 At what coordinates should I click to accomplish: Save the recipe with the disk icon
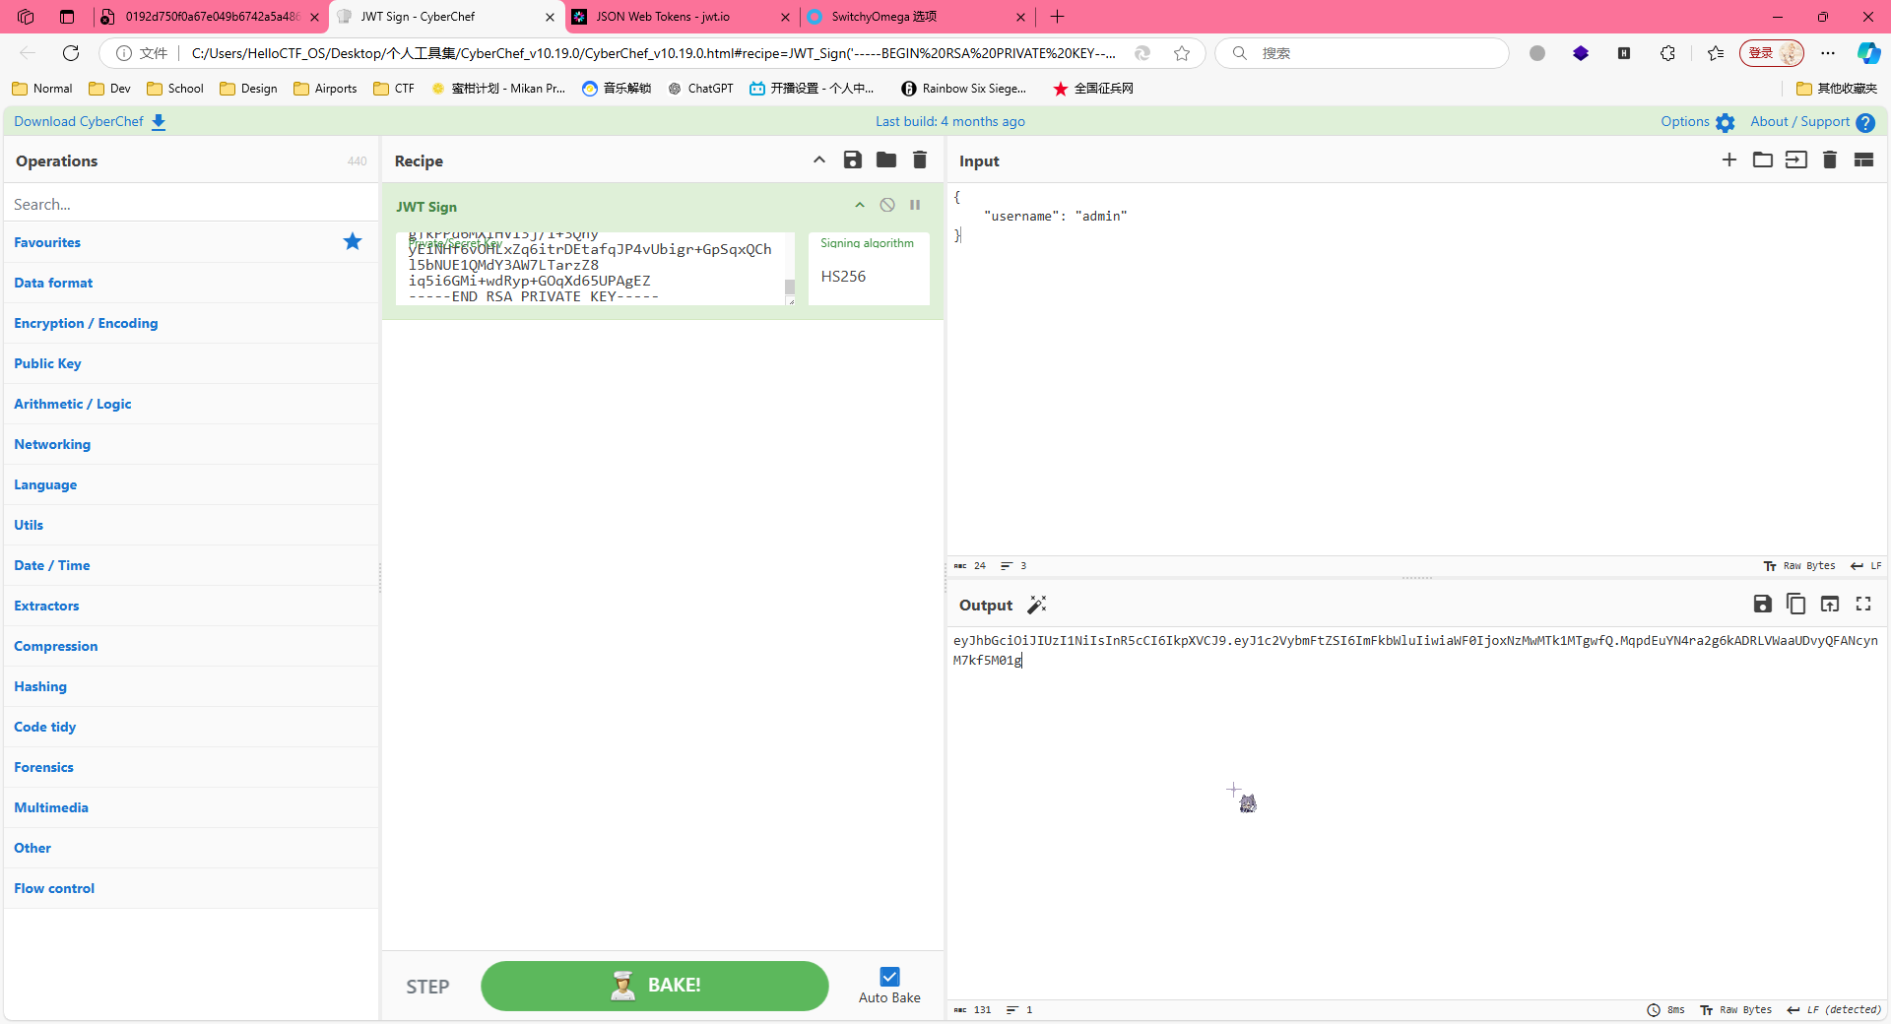(853, 160)
